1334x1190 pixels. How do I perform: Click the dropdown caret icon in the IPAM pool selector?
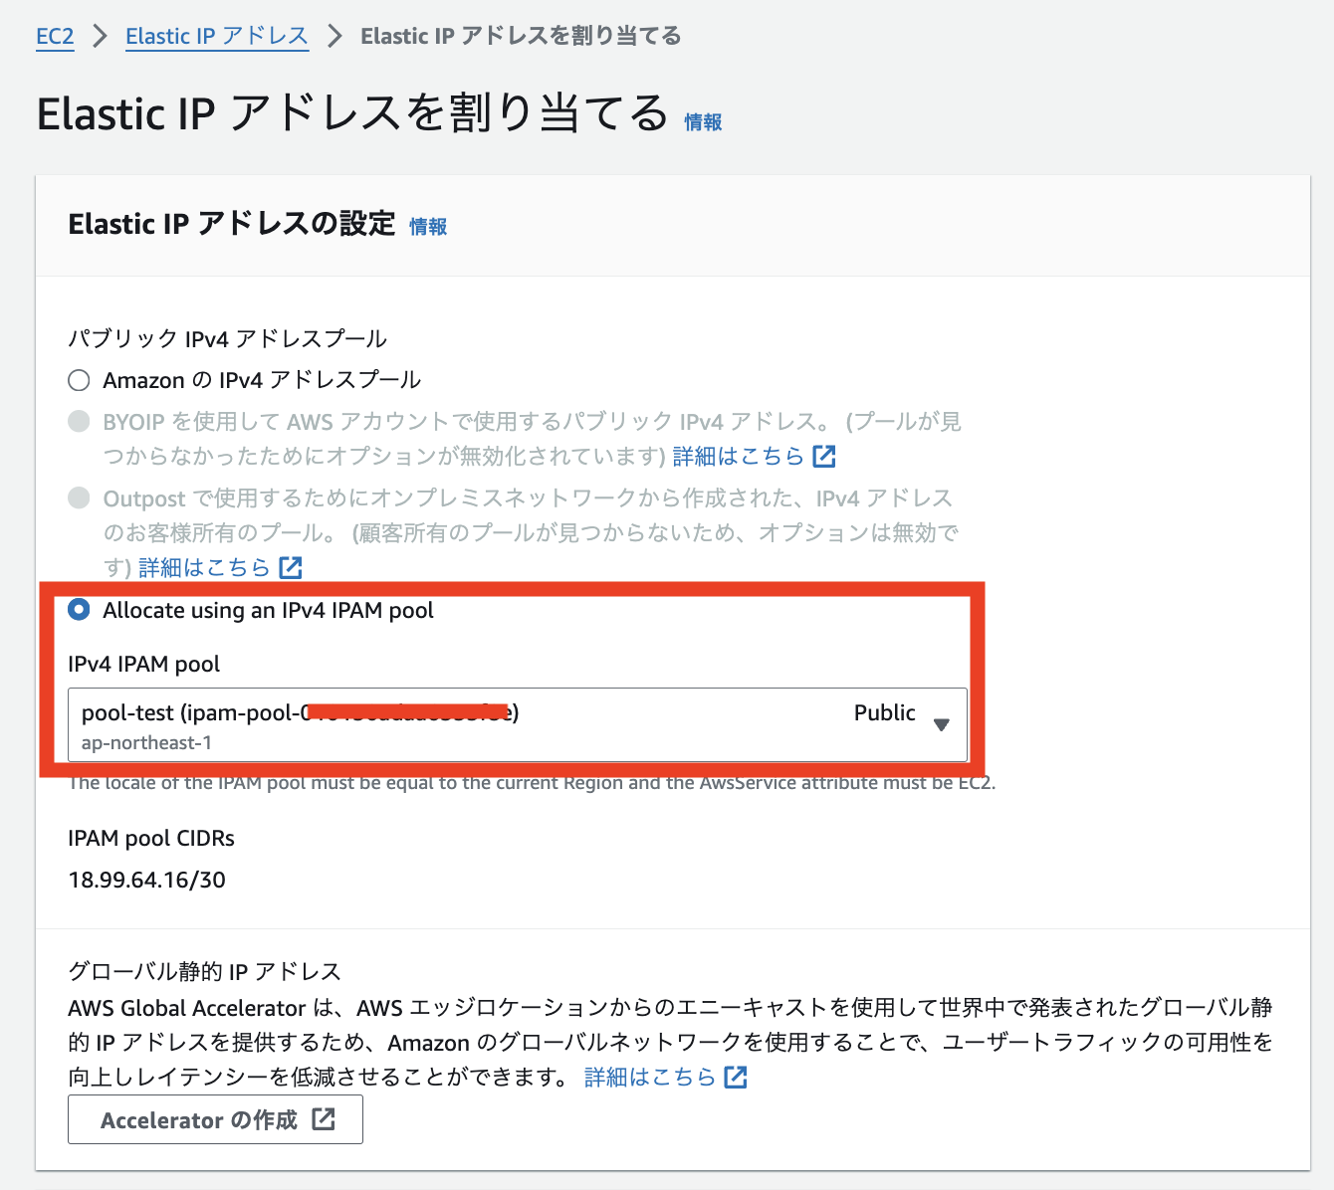point(941,725)
